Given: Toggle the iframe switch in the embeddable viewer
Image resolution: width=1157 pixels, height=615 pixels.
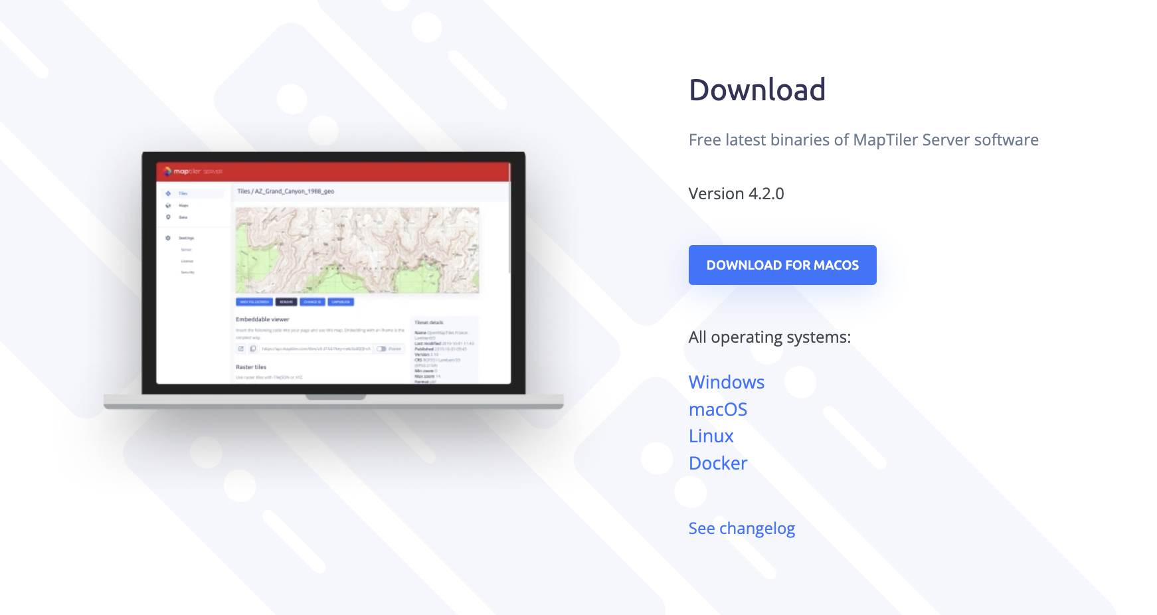Looking at the screenshot, I should click(x=381, y=349).
